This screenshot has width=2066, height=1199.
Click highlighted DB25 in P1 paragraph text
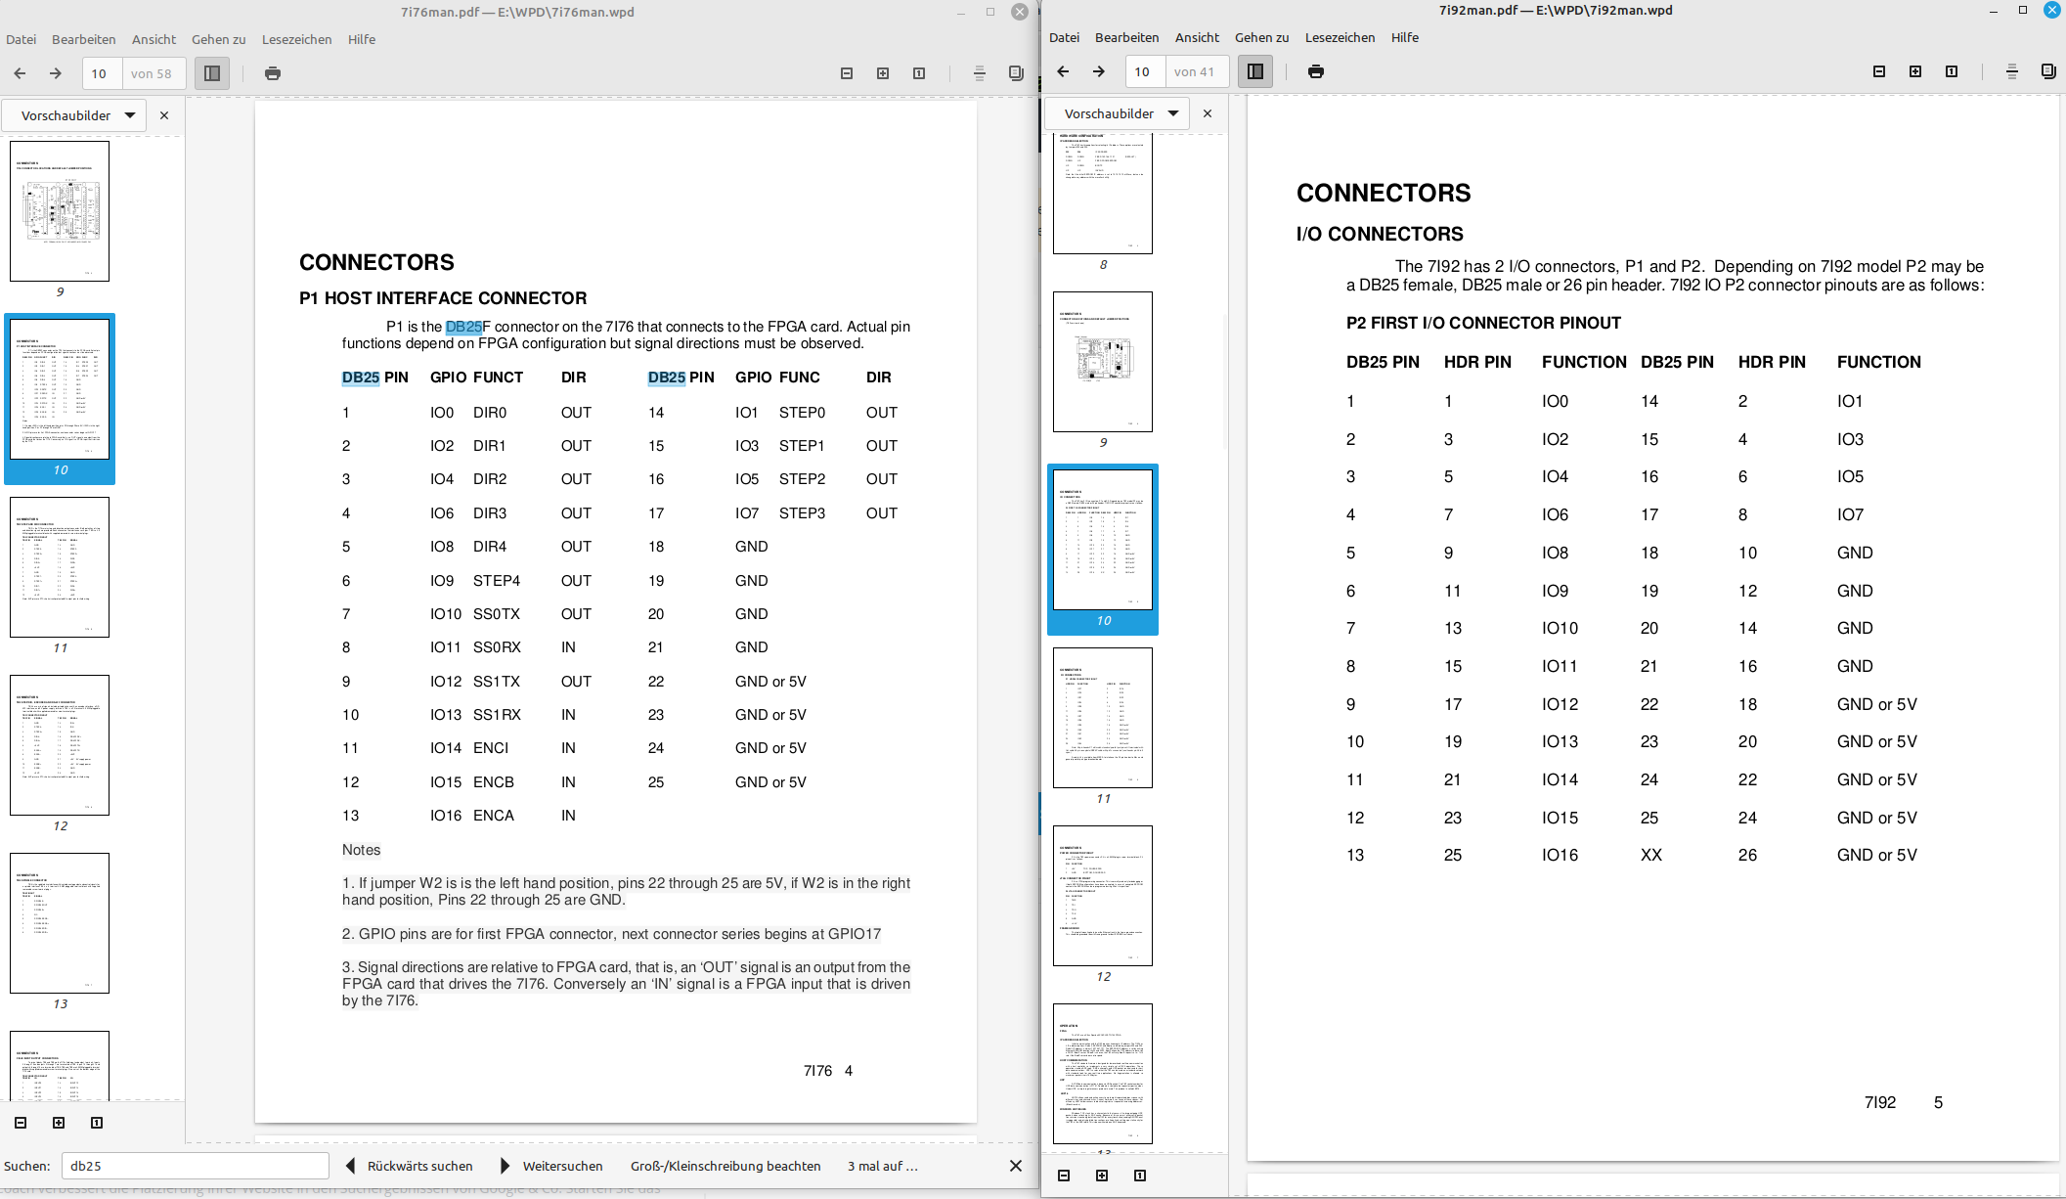click(x=463, y=327)
